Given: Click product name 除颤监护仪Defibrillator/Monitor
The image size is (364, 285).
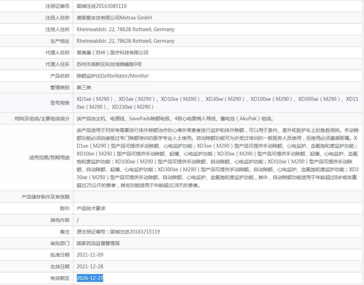Looking at the screenshot, I should [x=112, y=76].
